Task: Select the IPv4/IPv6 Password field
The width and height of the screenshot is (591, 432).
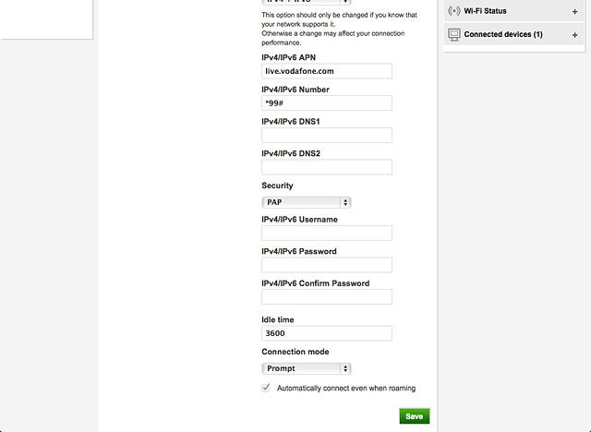Action: [x=327, y=265]
